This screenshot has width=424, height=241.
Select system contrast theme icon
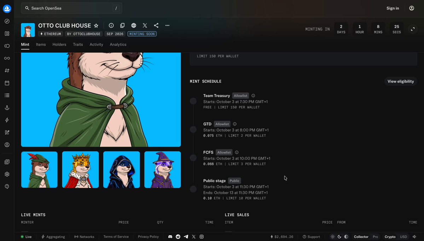click(x=346, y=237)
